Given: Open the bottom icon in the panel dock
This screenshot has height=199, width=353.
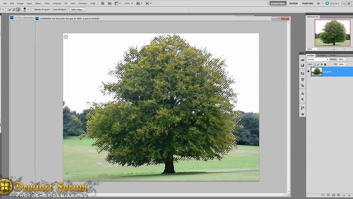Looking at the screenshot, I should click(x=302, y=114).
